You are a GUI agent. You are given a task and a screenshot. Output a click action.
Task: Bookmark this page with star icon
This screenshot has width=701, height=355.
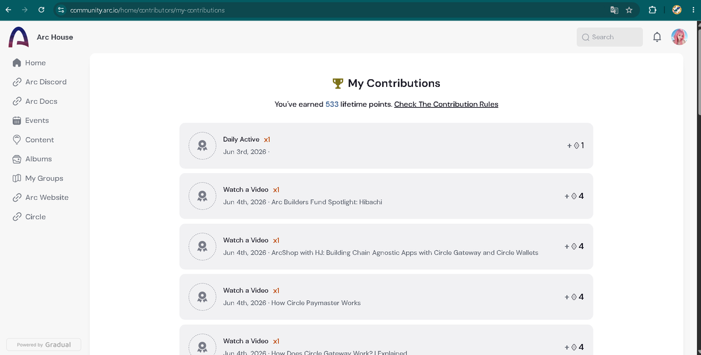click(x=629, y=10)
